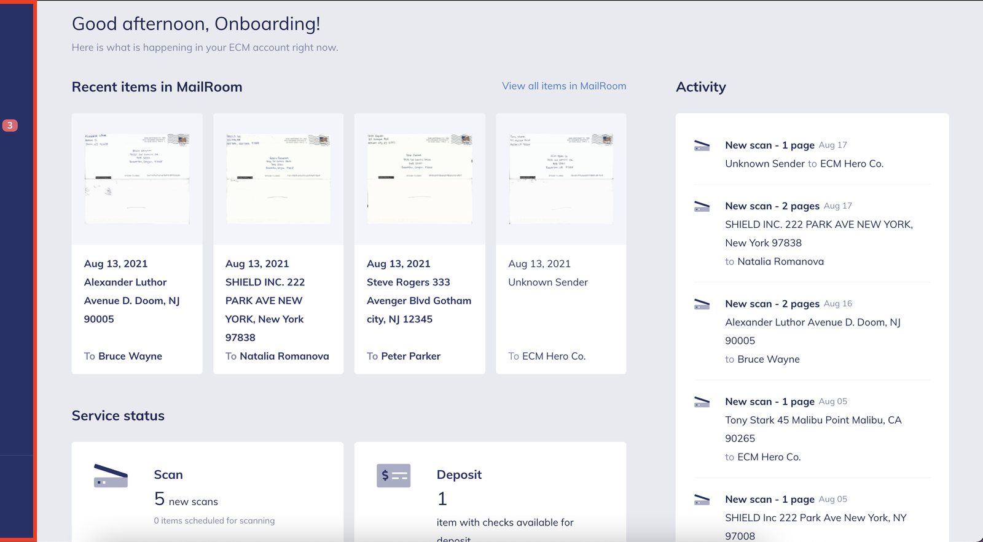Click the Deposit heading in service status
Screen dimensions: 983x542
(459, 474)
